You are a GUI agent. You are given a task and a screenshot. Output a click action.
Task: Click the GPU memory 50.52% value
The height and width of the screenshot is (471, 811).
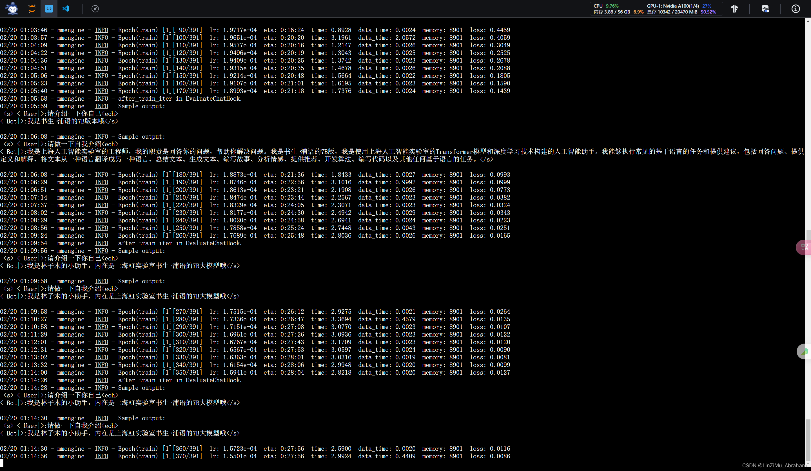pyautogui.click(x=708, y=12)
